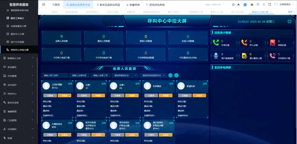Click the 呼入记录 orange phone icon
297x144 pixels.
[244, 43]
